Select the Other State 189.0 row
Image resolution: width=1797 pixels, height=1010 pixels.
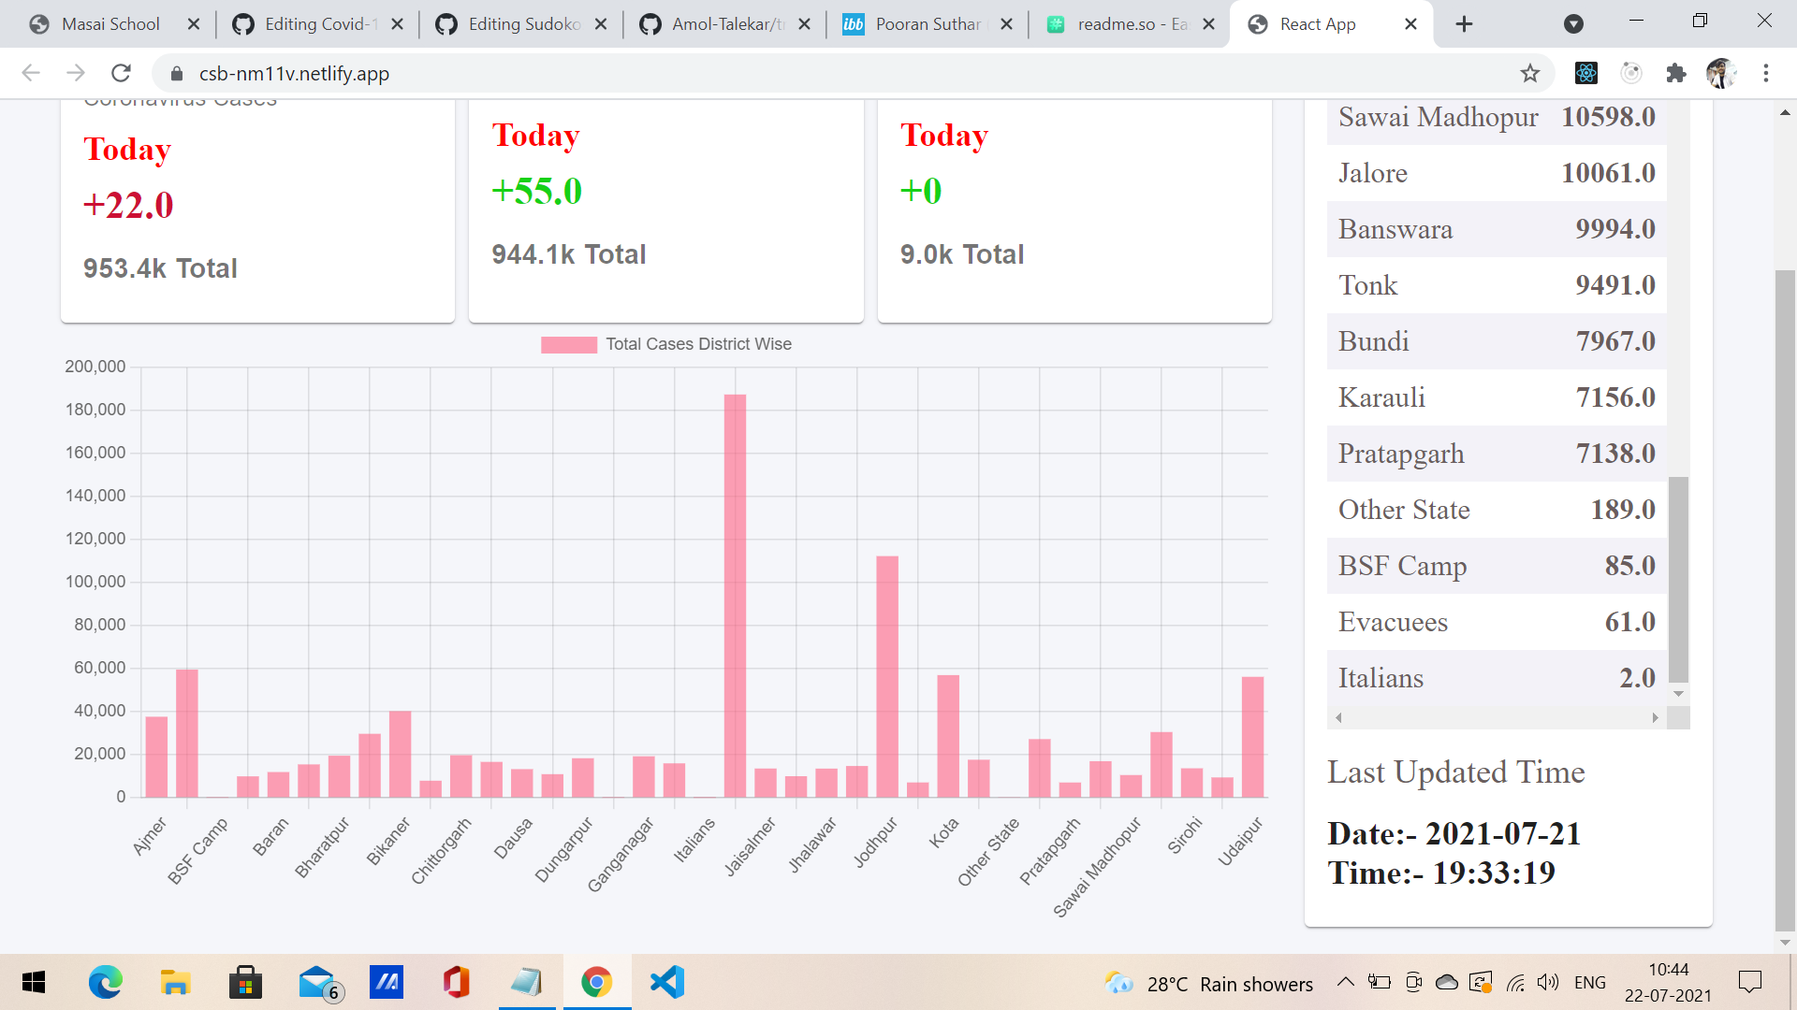[1497, 510]
